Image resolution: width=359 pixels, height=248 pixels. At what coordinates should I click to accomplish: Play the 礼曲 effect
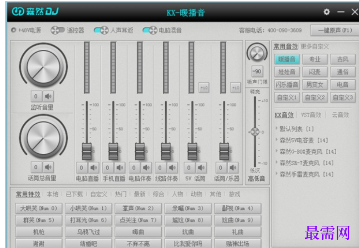pos(238,232)
